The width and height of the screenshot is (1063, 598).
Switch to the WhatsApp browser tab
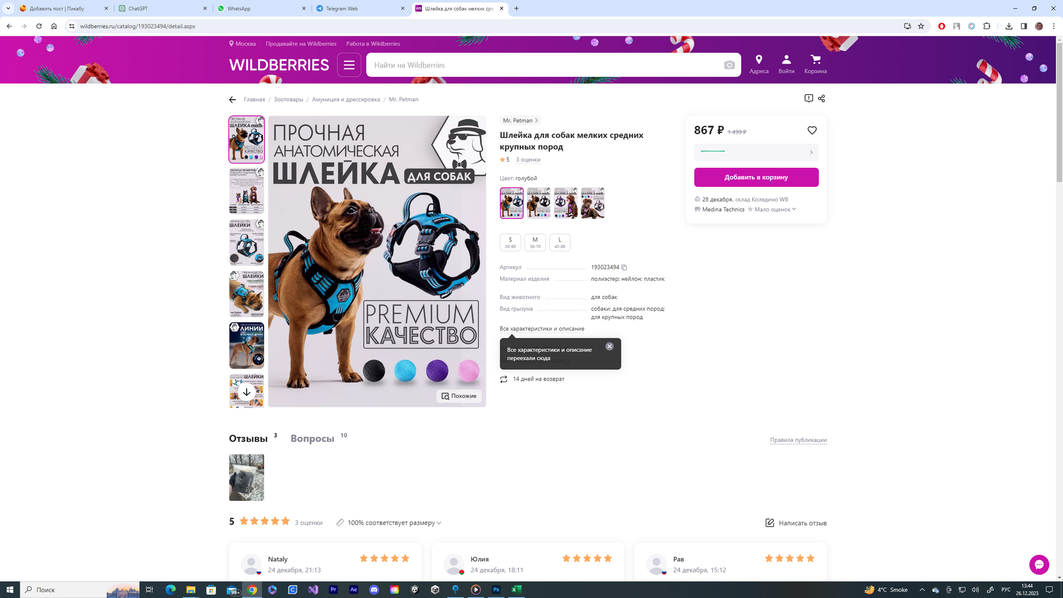coord(262,8)
